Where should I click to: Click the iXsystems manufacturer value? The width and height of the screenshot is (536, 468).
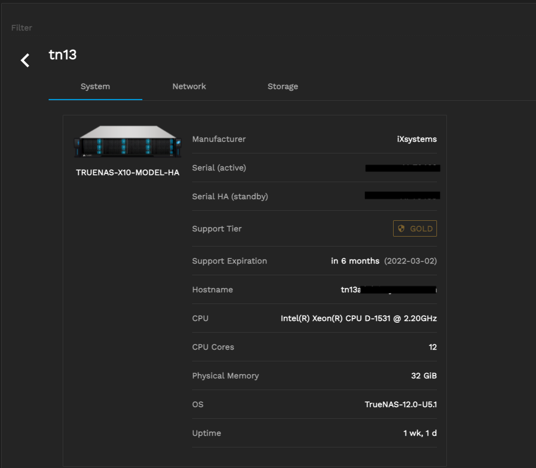click(416, 139)
